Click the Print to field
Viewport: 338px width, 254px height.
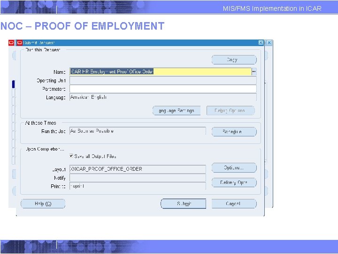[x=138, y=186]
